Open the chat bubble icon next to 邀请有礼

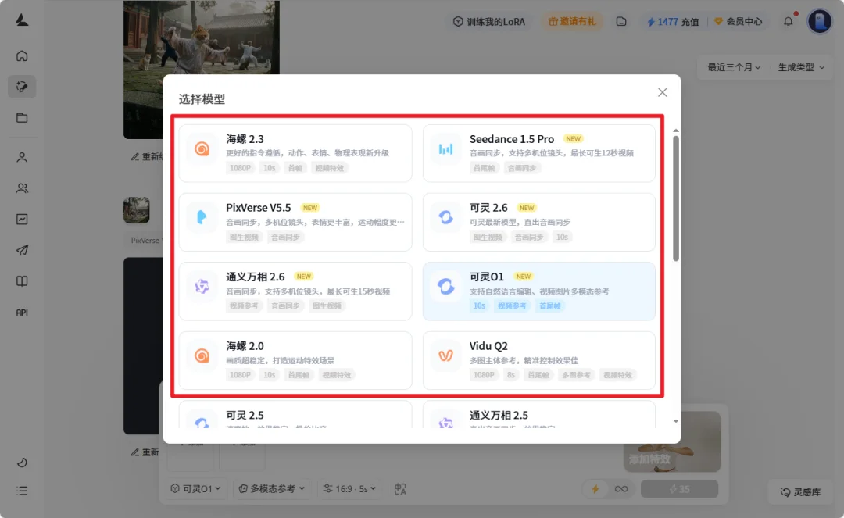pos(621,22)
